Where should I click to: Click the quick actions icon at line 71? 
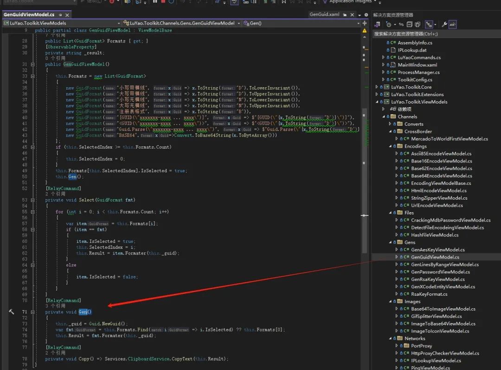[12, 312]
